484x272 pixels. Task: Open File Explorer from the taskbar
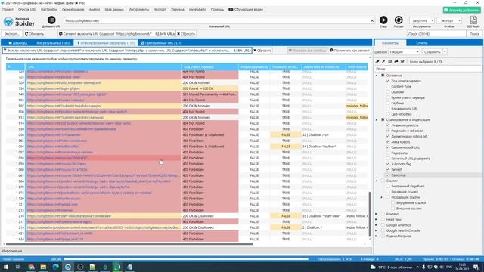tap(43, 267)
